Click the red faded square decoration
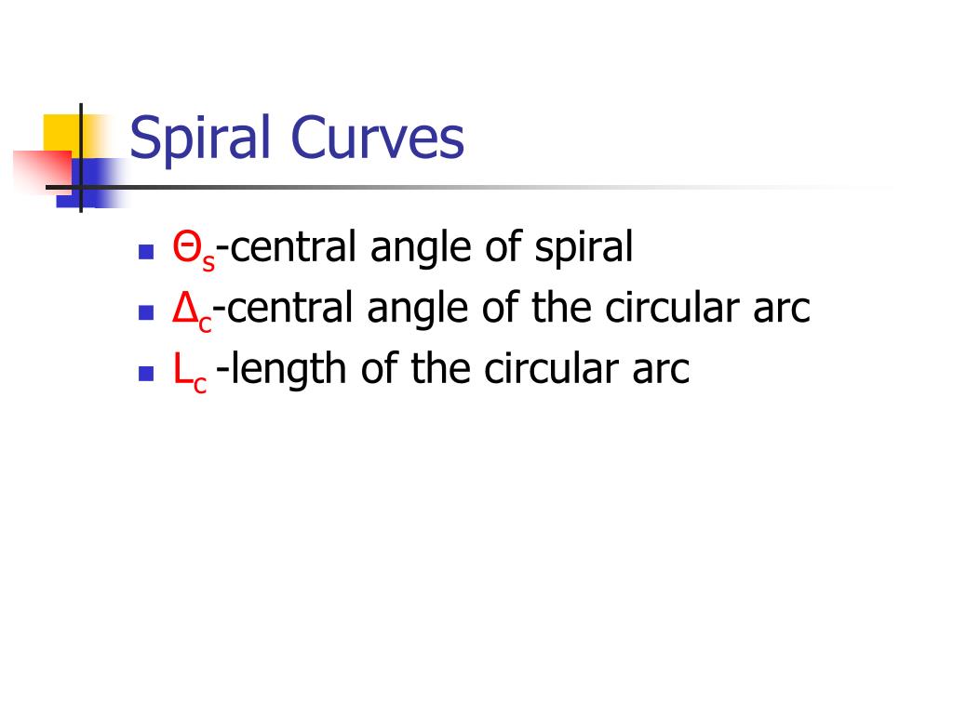The width and height of the screenshot is (953, 714). [x=43, y=170]
